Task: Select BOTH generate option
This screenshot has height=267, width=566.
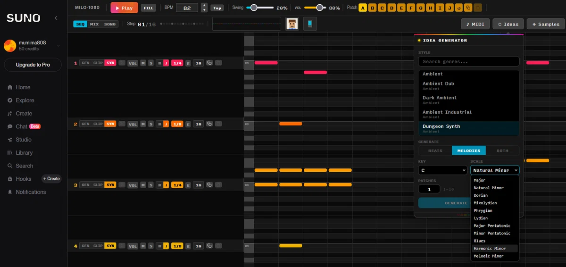Action: click(502, 150)
